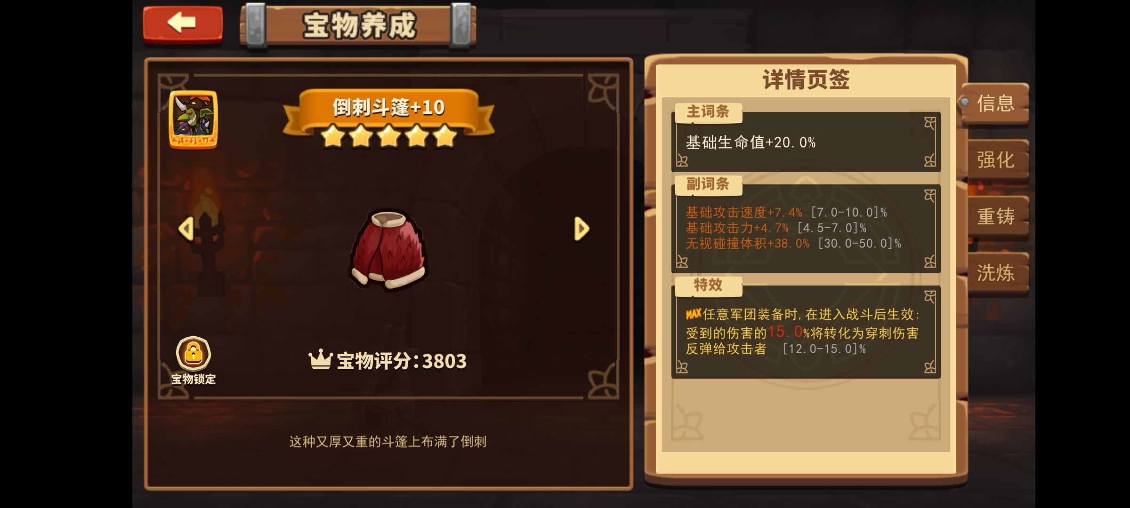Open the goblin hero portrait icon
This screenshot has height=508, width=1130.
click(194, 119)
